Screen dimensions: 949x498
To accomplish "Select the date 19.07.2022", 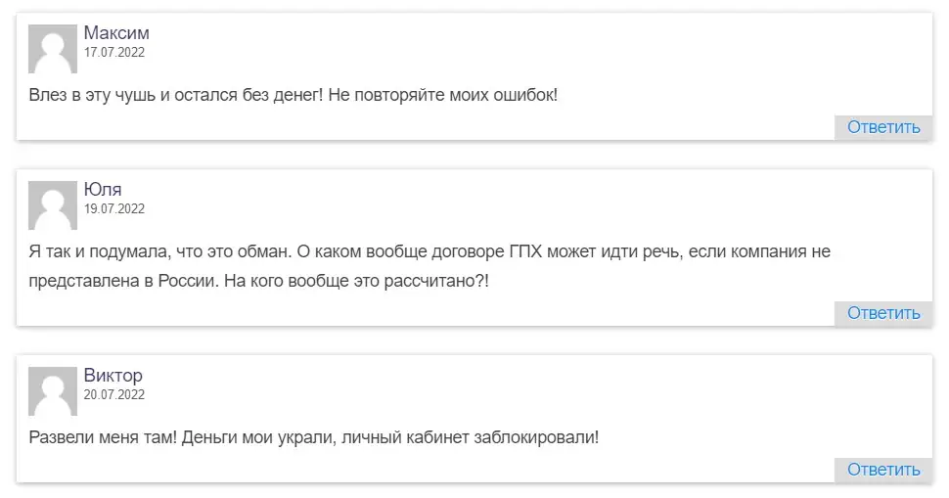I will click(x=114, y=208).
